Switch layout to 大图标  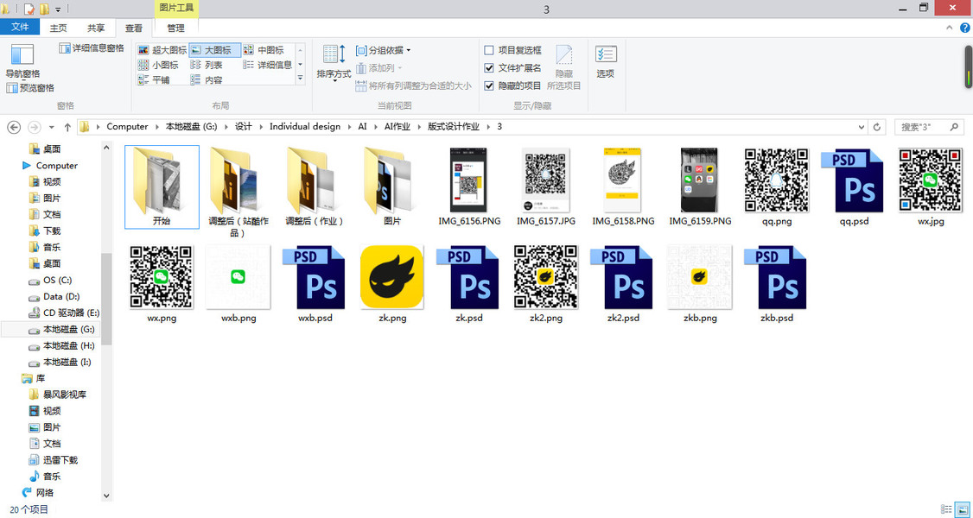(214, 50)
